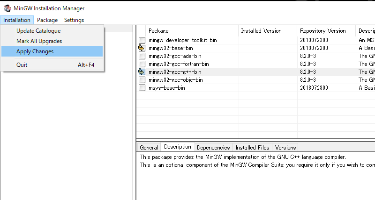Toggle checkbox for mingw32-gcc-ada-bin
The image size is (375, 200).
click(142, 56)
